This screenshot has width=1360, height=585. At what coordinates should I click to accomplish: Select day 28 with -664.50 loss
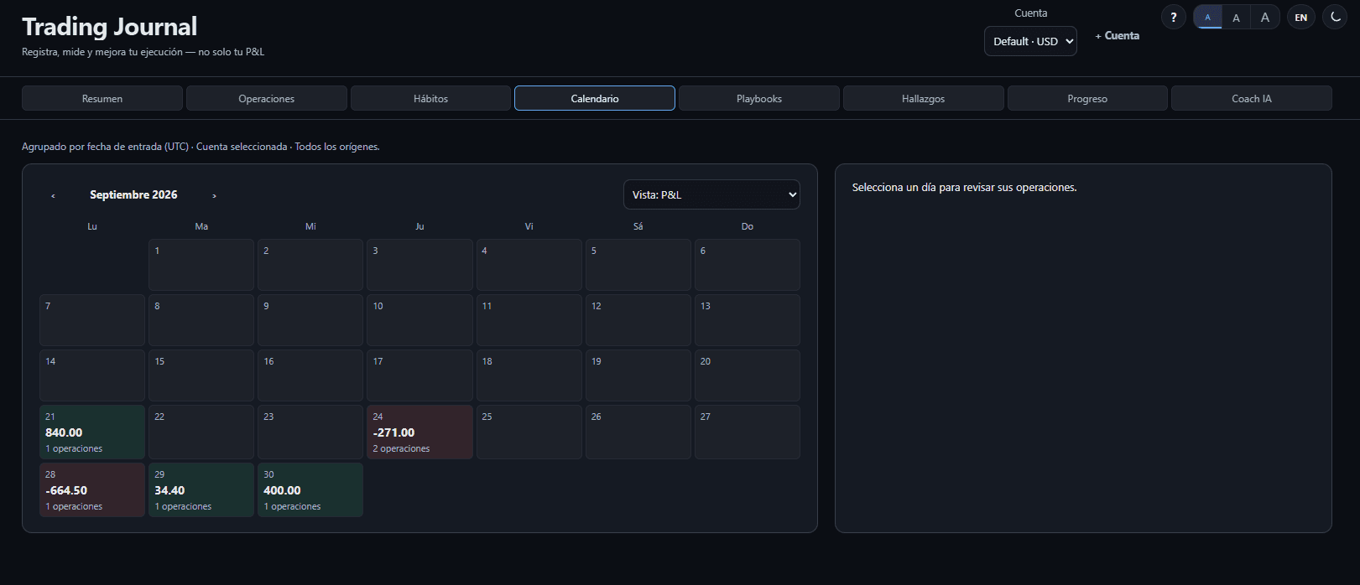(92, 490)
